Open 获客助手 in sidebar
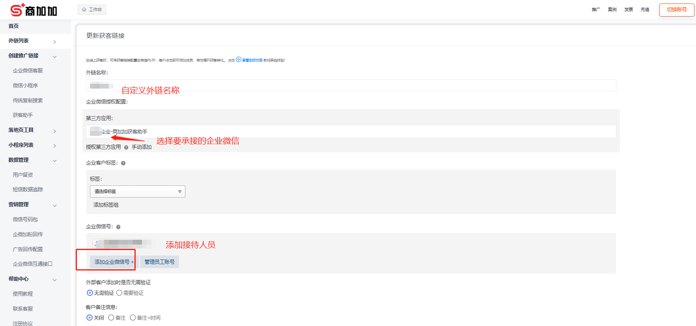 (23, 115)
